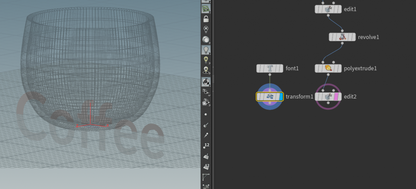This screenshot has height=189, width=416.
Task: Click the font1 node label
Action: [x=292, y=68]
